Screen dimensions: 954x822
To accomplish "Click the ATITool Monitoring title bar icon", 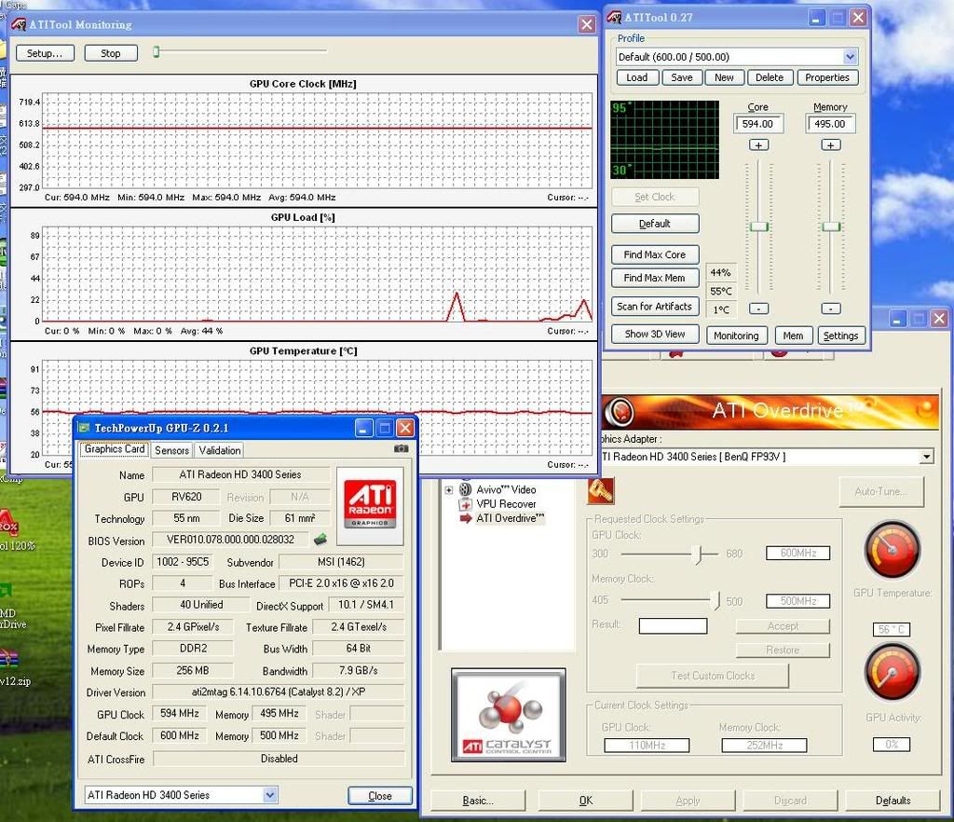I will pos(19,24).
